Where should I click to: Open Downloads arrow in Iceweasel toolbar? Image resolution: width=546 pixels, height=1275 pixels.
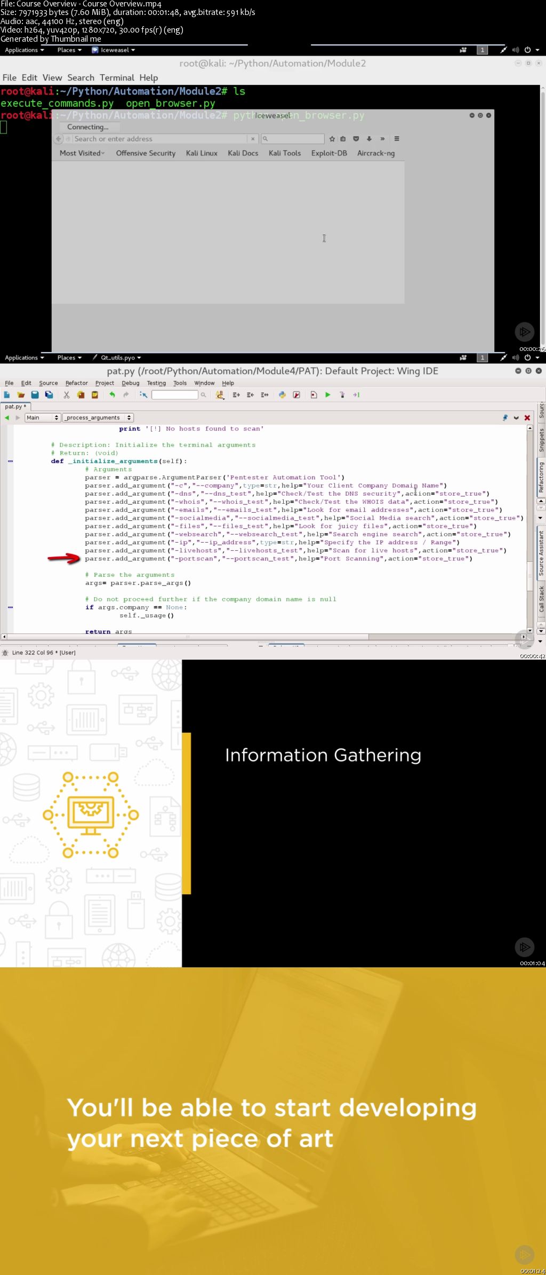[x=369, y=139]
